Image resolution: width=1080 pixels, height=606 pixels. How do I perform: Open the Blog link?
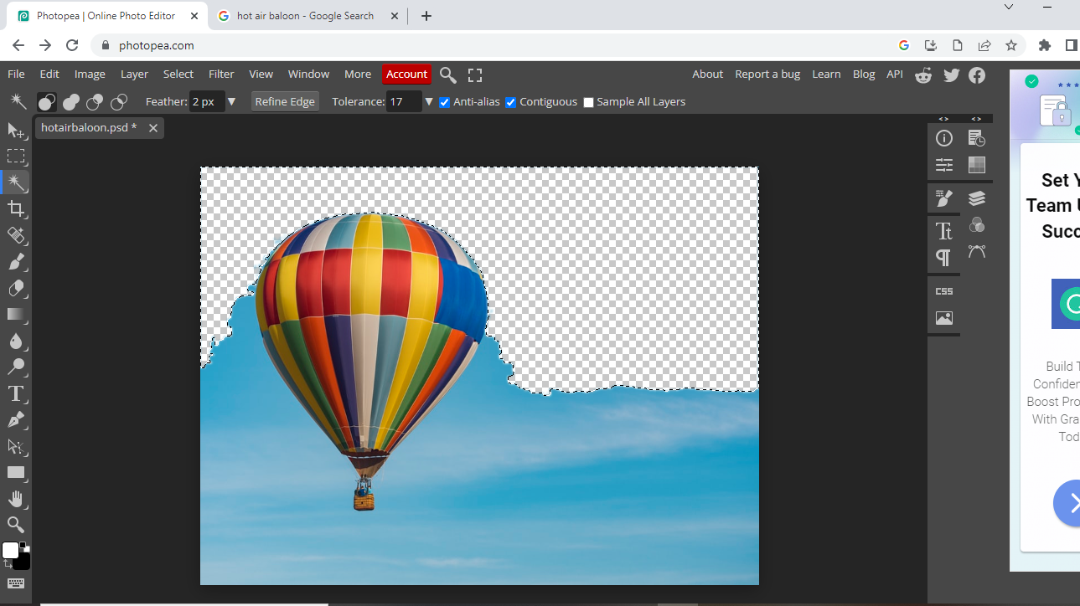[x=864, y=74]
